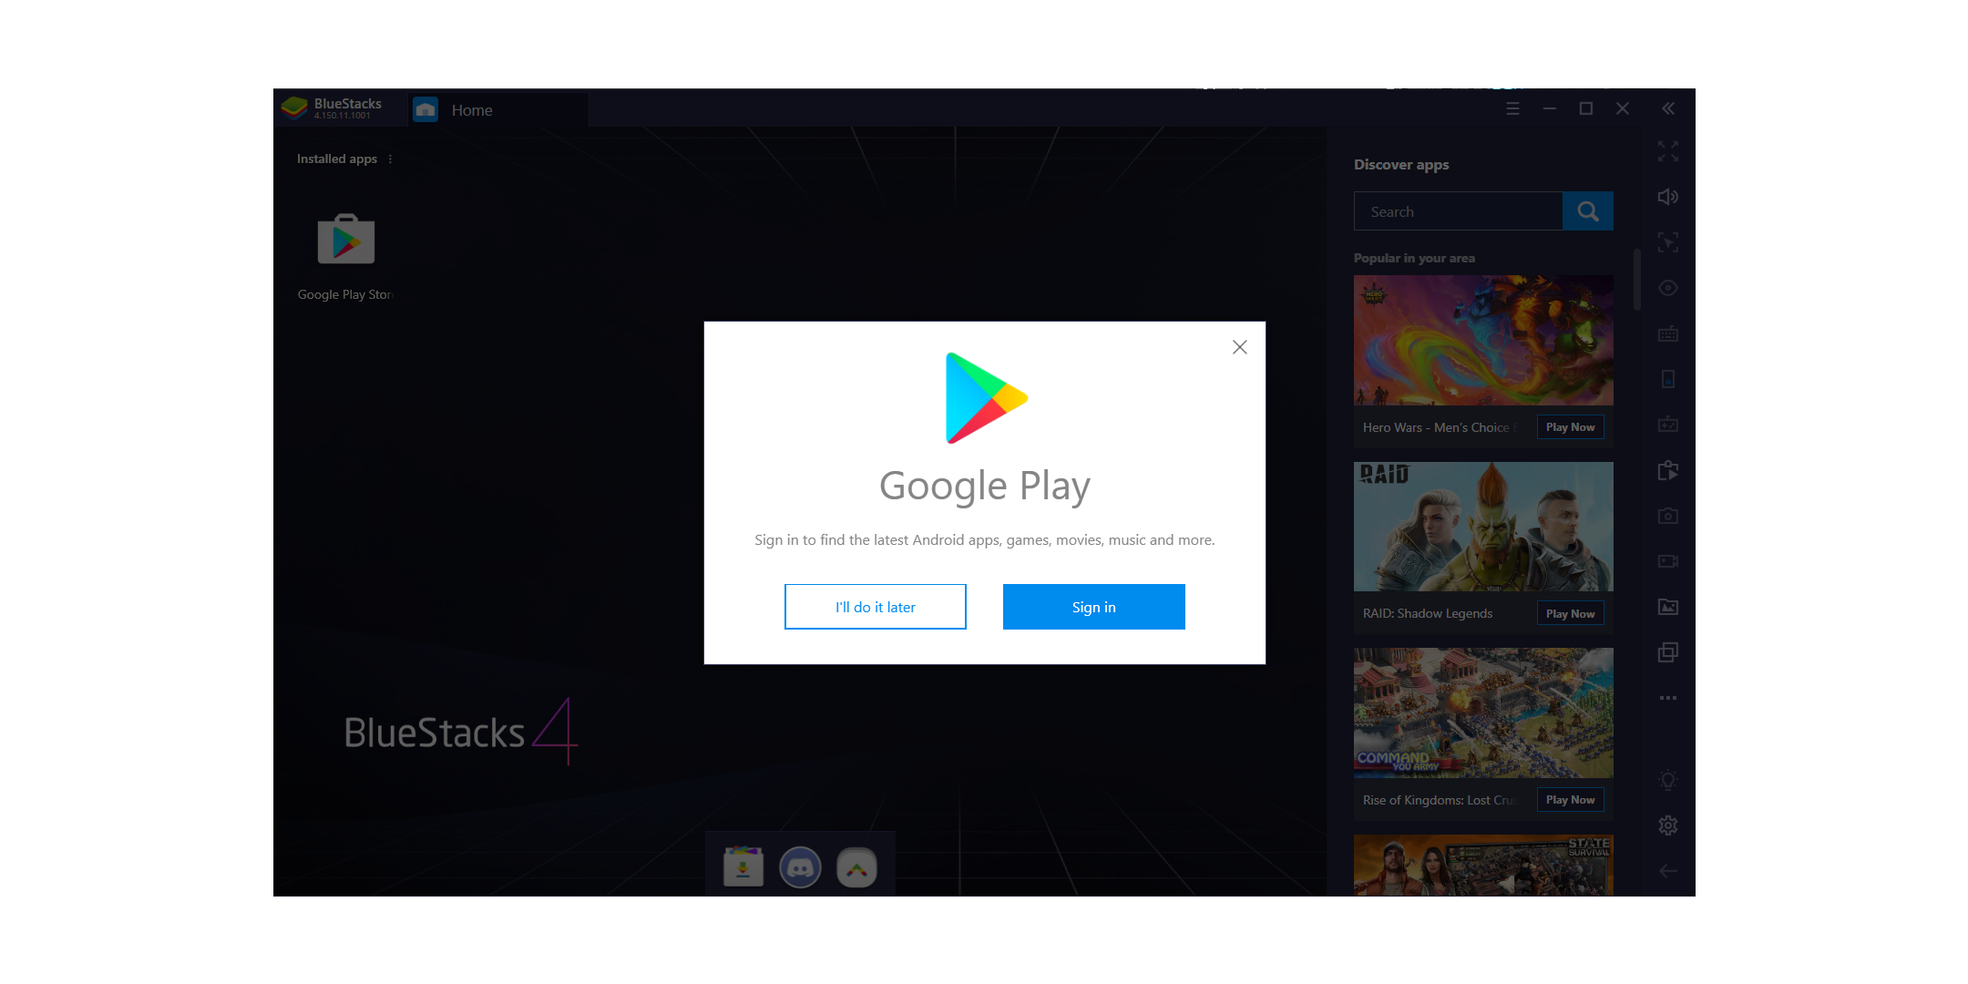Open Installed apps options menu dots

(390, 159)
